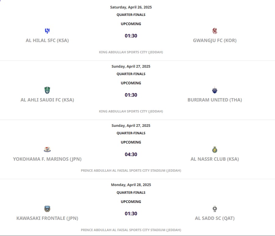The height and width of the screenshot is (236, 275).
Task: Click the Buriram United club badge
Action: coord(215,90)
